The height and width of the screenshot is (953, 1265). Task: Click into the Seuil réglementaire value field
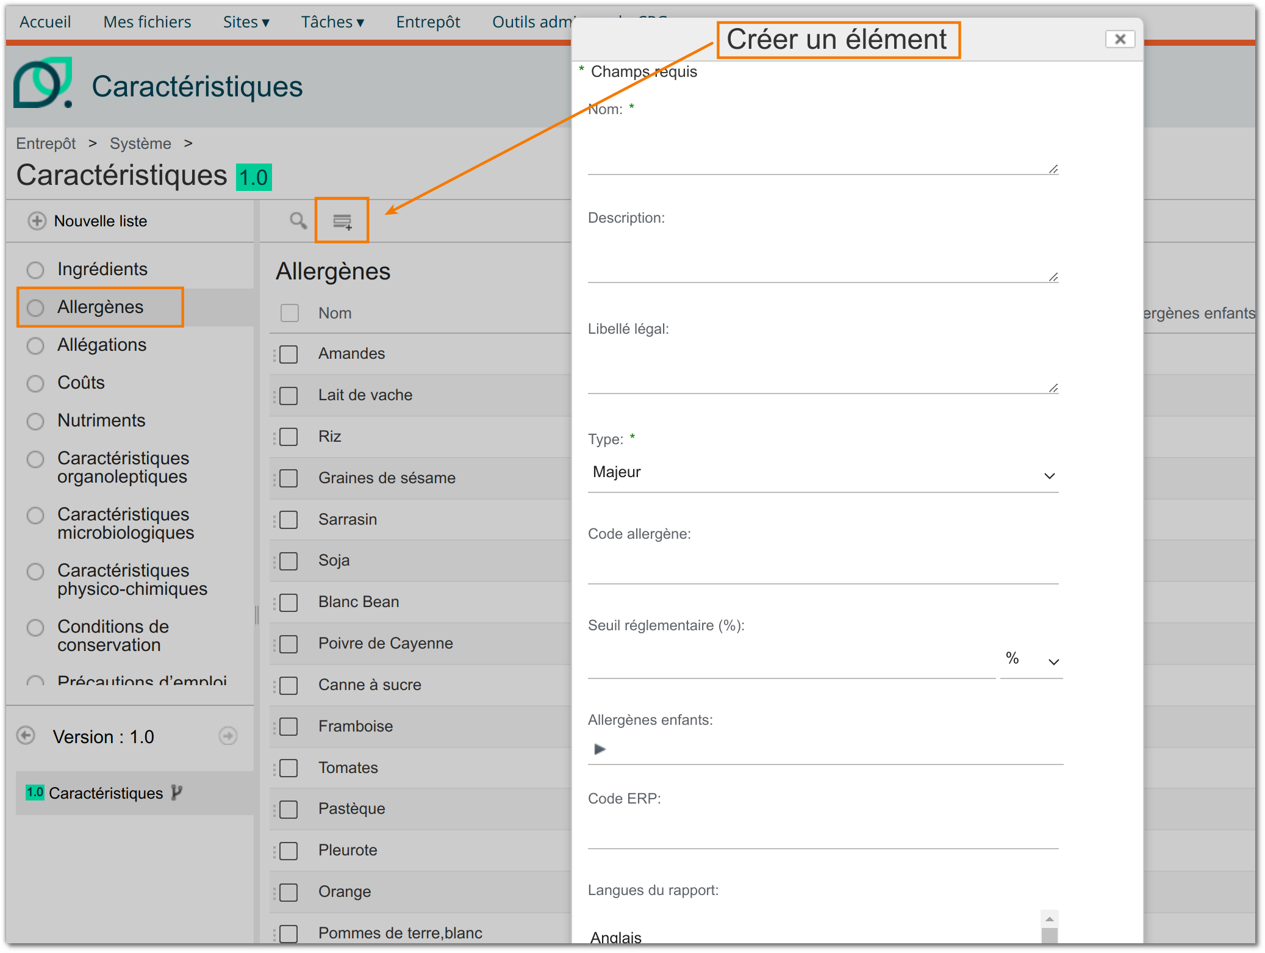point(791,660)
